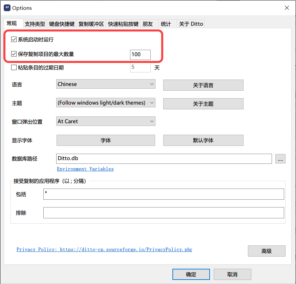Screen dimensions: 296x284
Task: Click the 高级 advanced button
Action: point(267,251)
